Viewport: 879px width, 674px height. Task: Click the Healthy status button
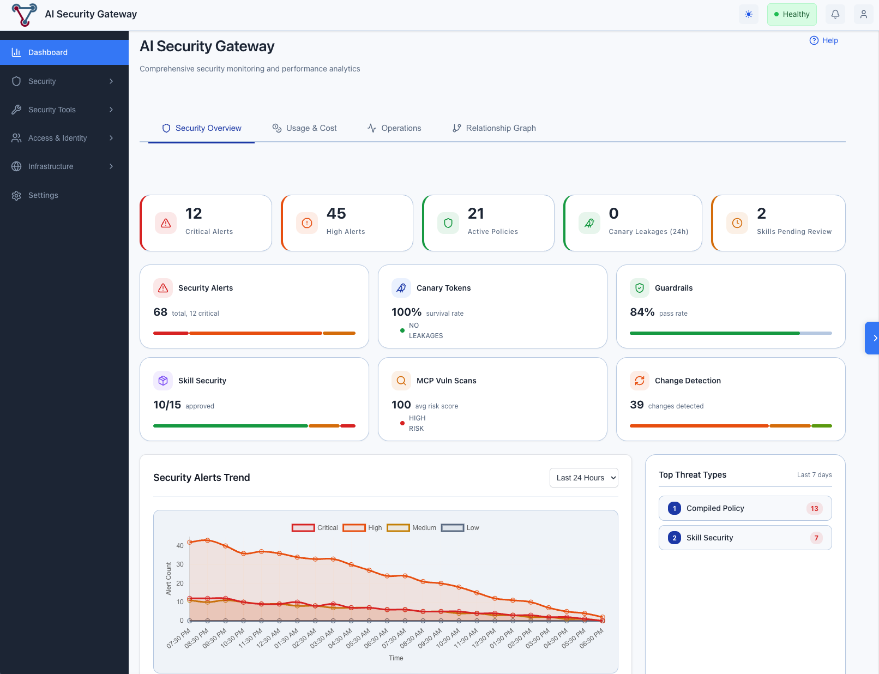click(792, 14)
